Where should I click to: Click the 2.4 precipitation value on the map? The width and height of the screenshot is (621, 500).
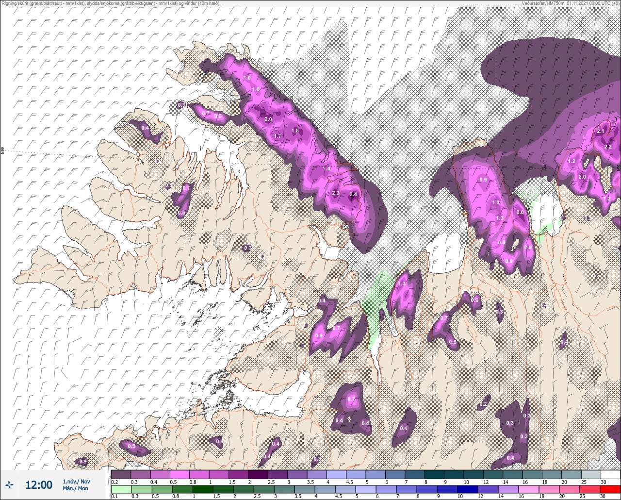coord(353,195)
